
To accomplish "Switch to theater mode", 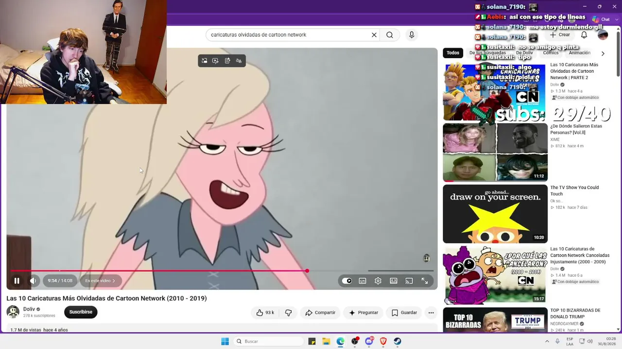I will coord(394,281).
